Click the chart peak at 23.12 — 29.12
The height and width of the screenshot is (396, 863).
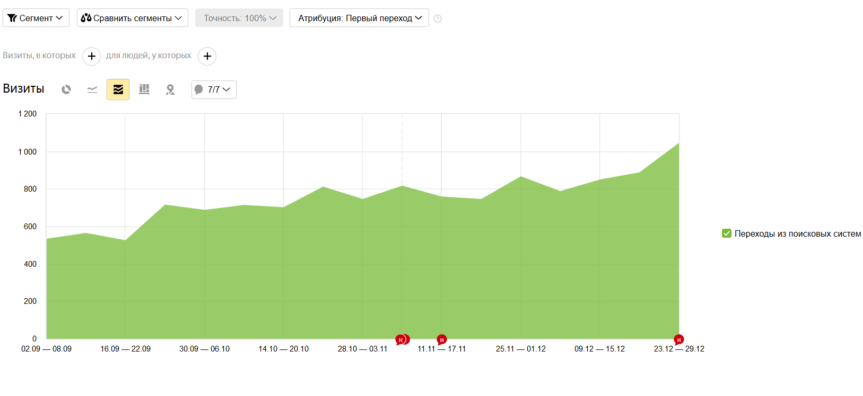[678, 143]
